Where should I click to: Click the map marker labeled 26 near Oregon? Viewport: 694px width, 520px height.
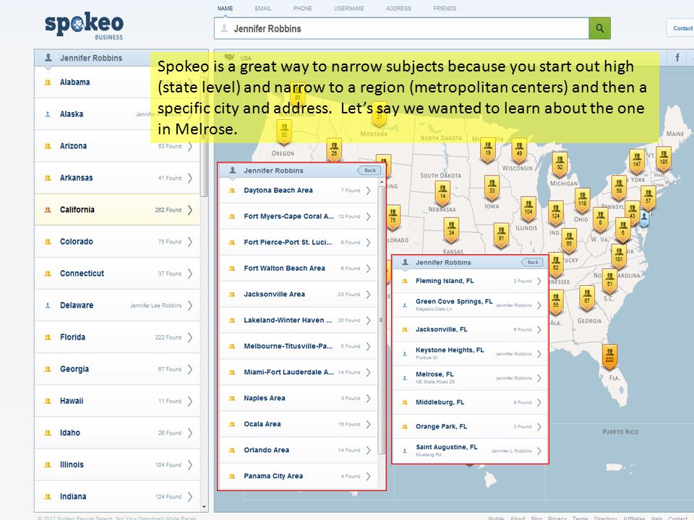(x=334, y=150)
